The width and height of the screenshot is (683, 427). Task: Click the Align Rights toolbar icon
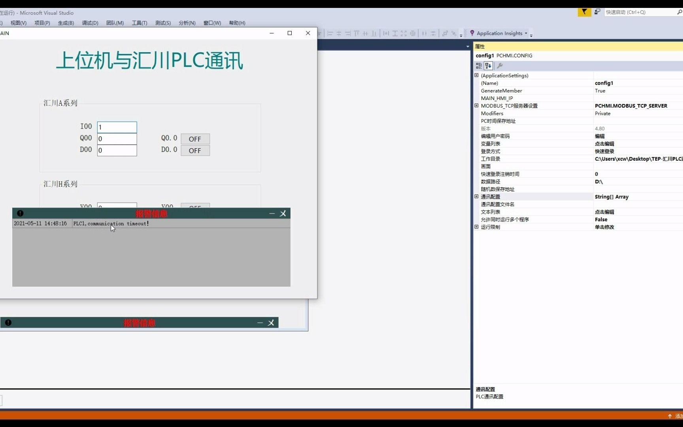pos(348,34)
